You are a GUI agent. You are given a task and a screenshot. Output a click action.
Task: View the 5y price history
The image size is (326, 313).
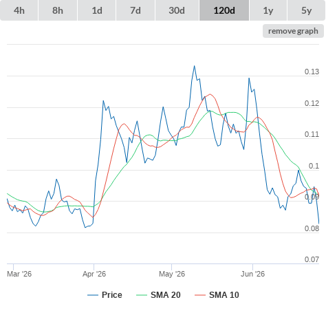pos(307,10)
